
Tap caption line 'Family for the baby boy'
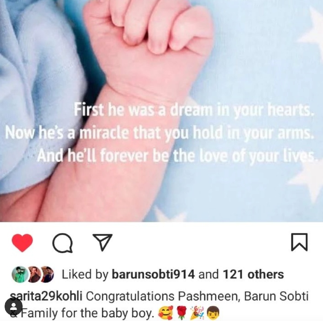pos(88,313)
